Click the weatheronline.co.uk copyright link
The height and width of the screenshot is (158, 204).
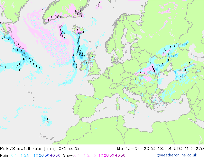177,155
